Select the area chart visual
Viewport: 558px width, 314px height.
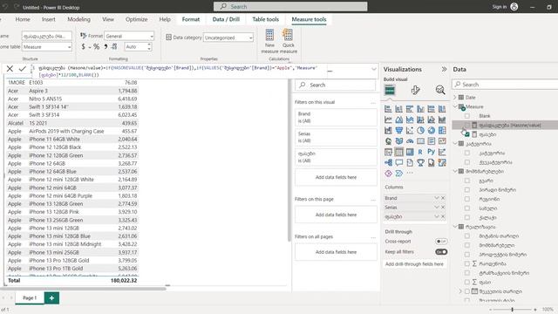coord(399,119)
